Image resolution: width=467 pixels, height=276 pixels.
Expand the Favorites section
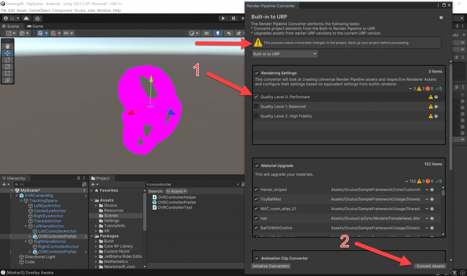click(x=92, y=190)
